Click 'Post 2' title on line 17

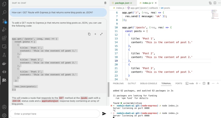(x=148, y=53)
